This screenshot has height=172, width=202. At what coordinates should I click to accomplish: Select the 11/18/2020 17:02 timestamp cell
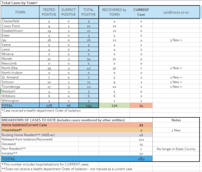pyautogui.click(x=176, y=12)
